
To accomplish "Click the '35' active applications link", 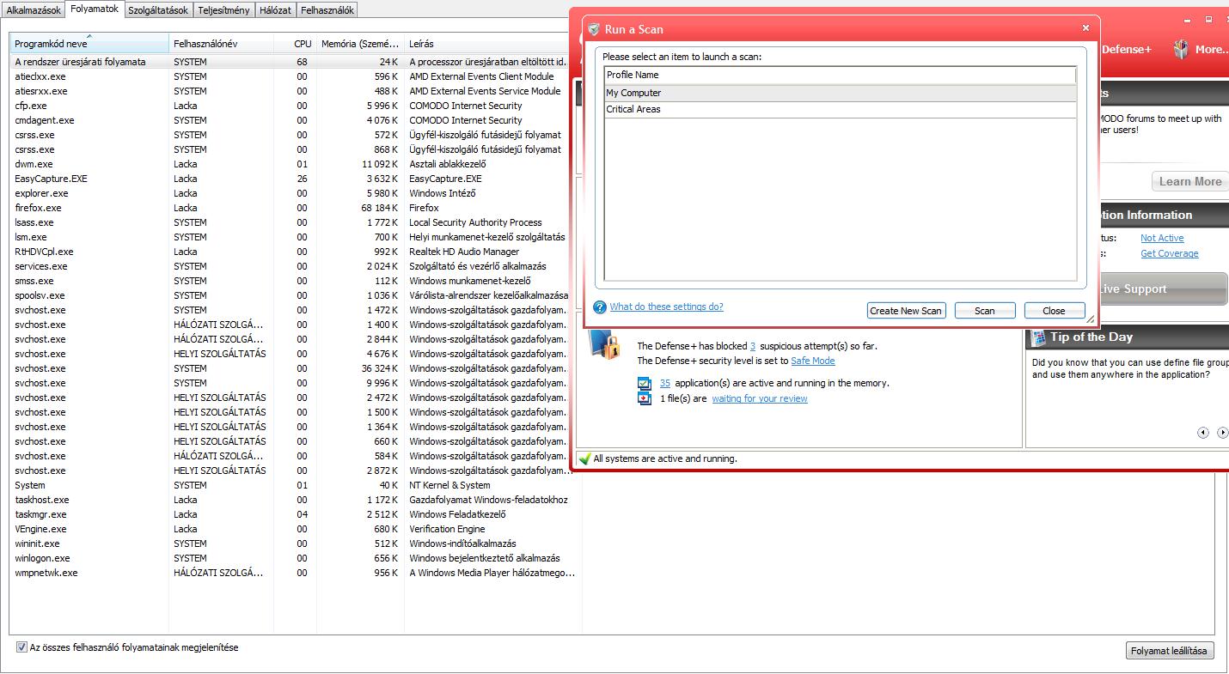I will click(x=665, y=383).
